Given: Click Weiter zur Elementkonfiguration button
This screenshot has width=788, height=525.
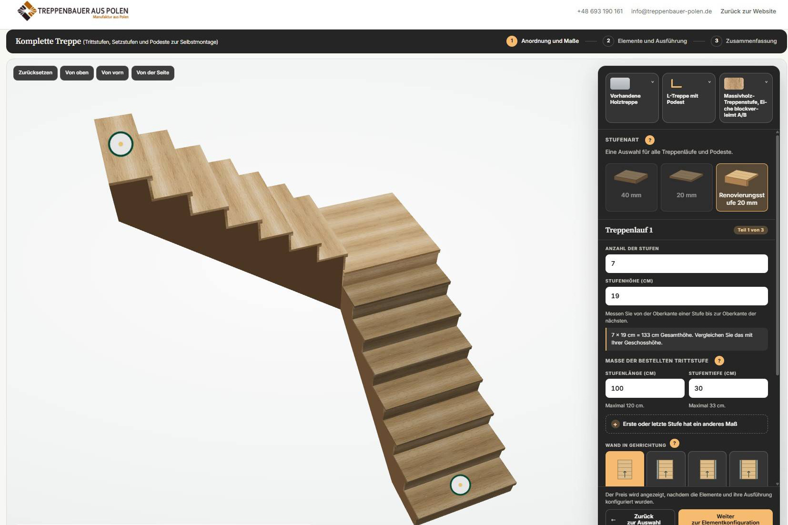Looking at the screenshot, I should point(725,518).
